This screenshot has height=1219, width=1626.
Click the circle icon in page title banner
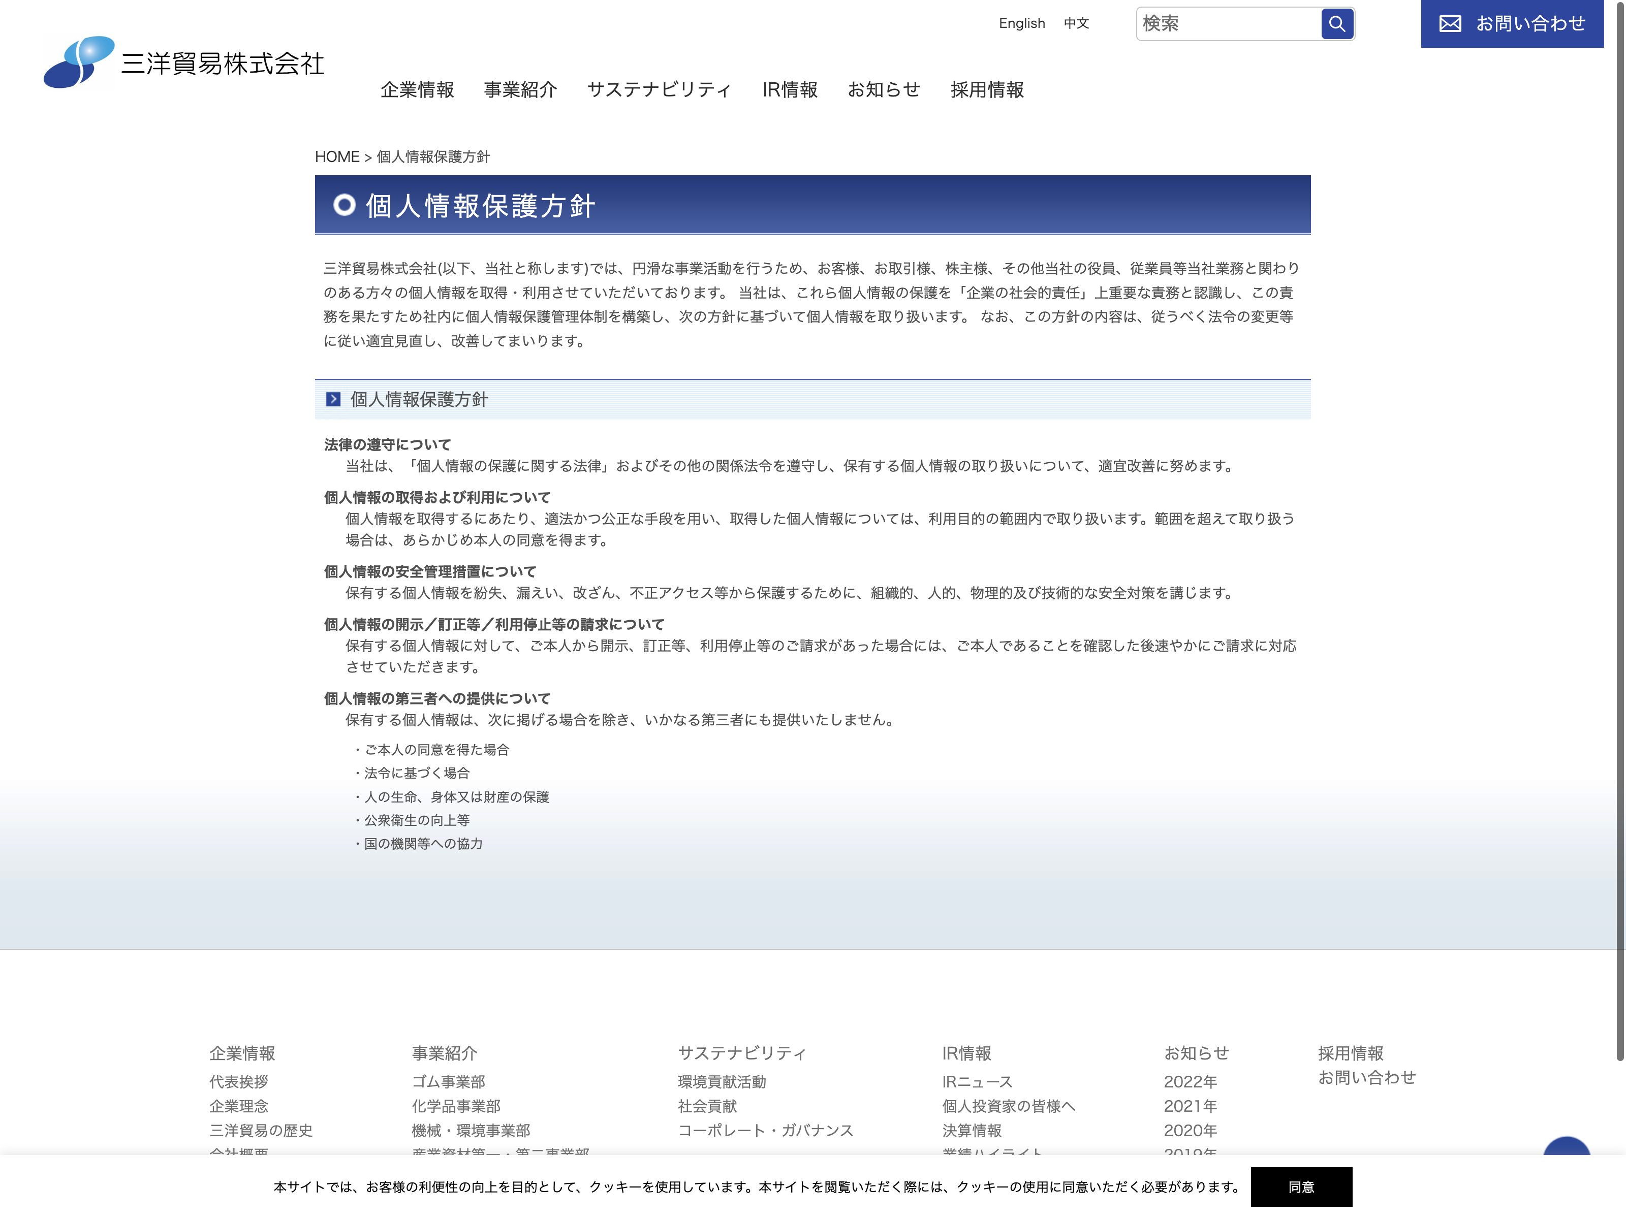click(344, 205)
